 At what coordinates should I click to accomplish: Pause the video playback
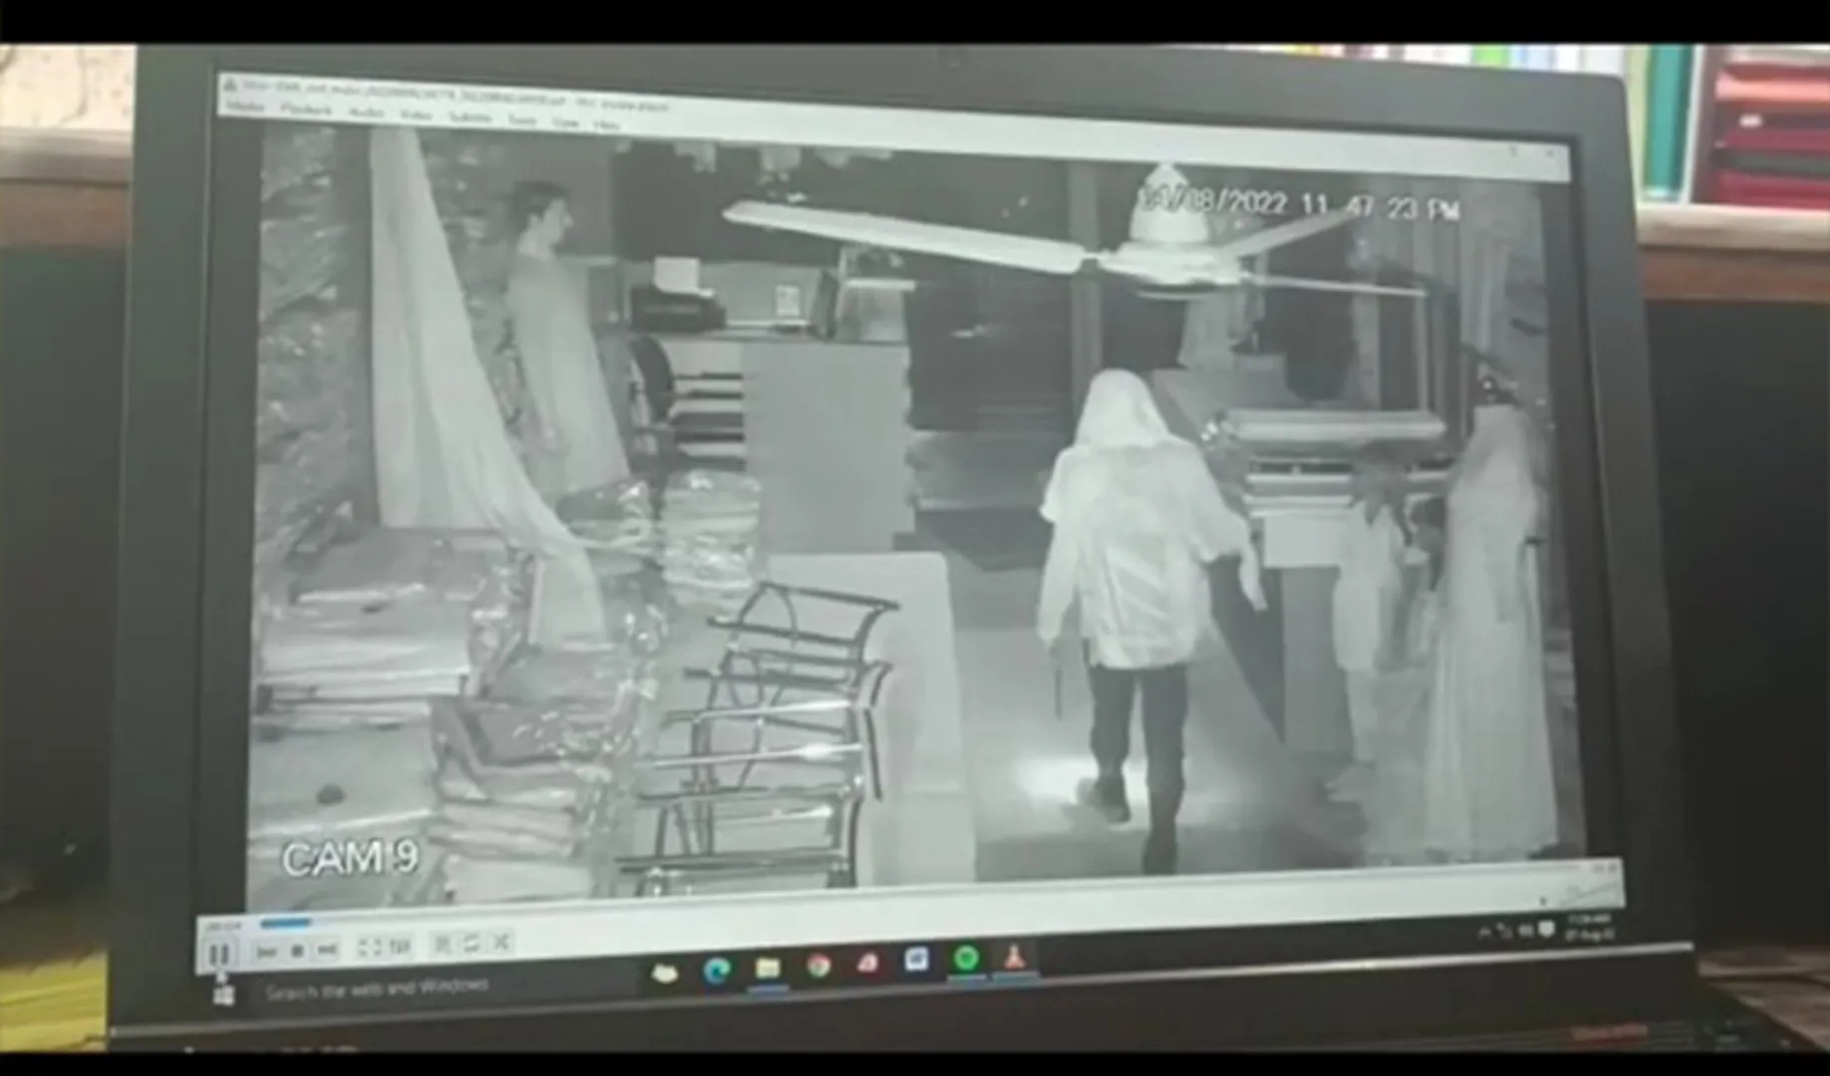click(x=218, y=953)
